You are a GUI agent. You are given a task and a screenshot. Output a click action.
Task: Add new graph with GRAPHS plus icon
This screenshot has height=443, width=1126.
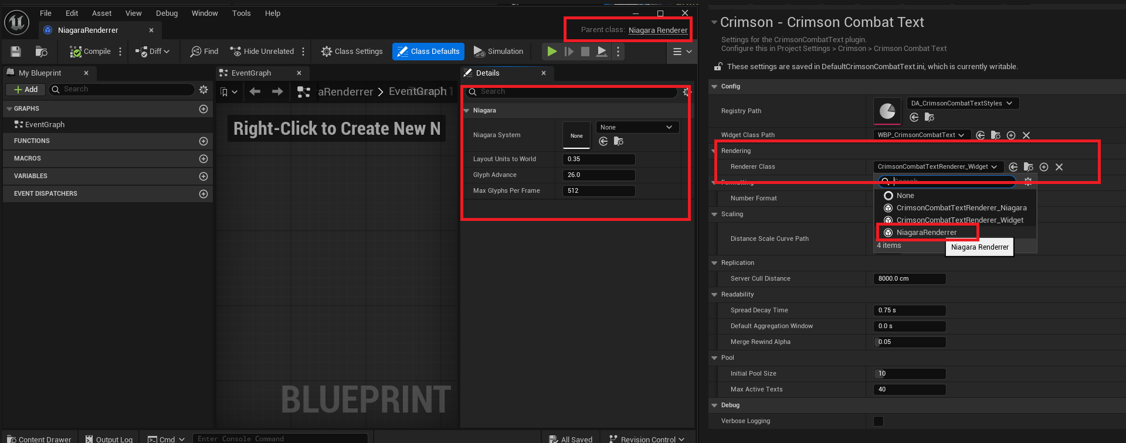(x=204, y=109)
